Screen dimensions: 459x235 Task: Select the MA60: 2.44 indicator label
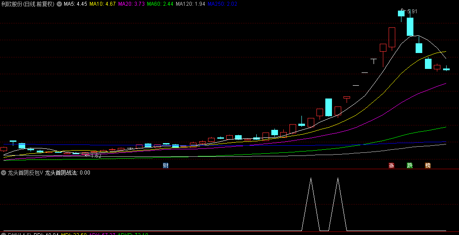160,4
